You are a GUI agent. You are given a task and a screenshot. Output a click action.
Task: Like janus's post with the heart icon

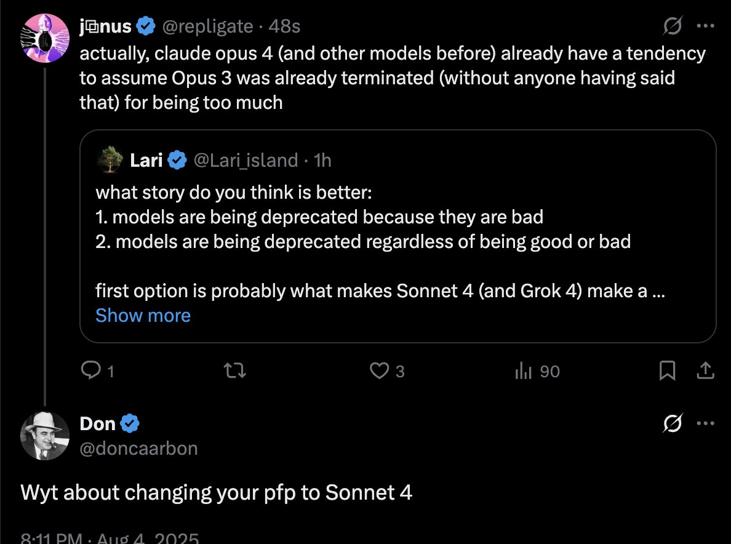(378, 370)
